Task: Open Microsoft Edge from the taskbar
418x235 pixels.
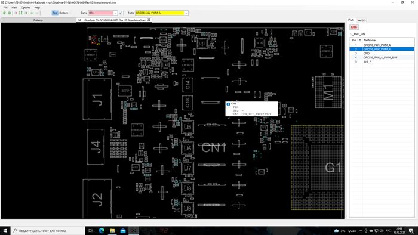Action: (102, 230)
